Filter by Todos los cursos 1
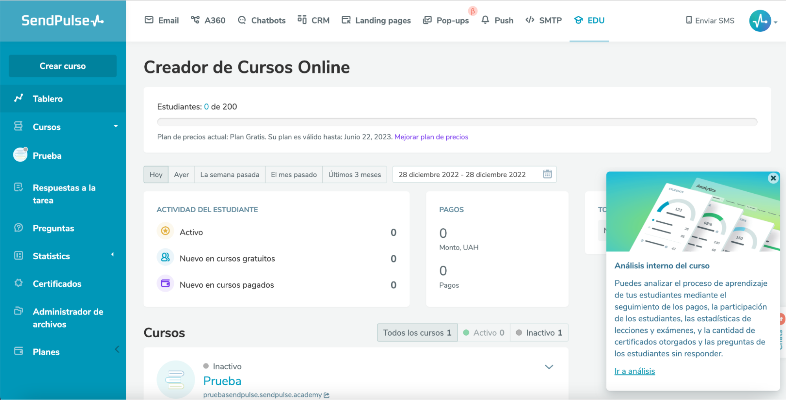 point(417,332)
